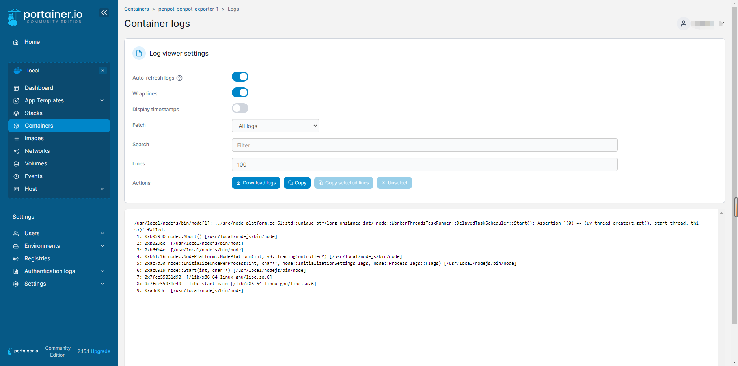Viewport: 738px width, 366px height.
Task: Open the Containers section in sidebar
Action: tap(39, 126)
